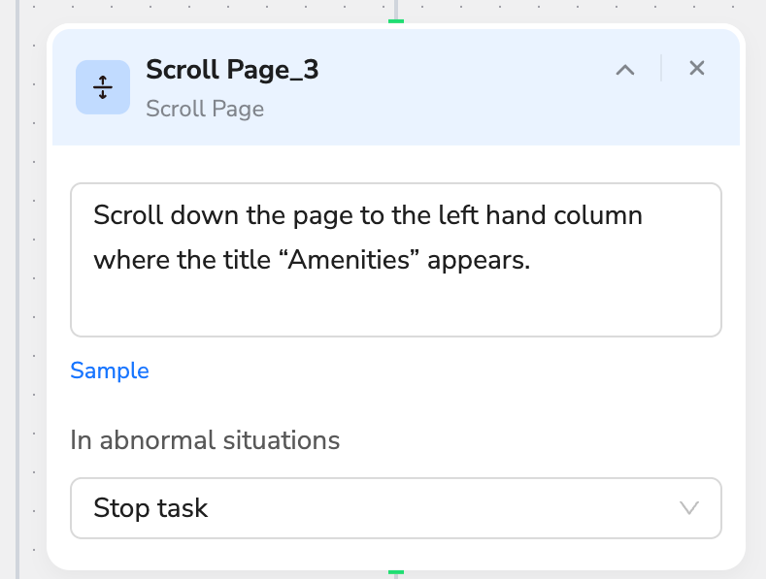Image resolution: width=767 pixels, height=580 pixels.
Task: Open the Sample link
Action: [x=110, y=371]
